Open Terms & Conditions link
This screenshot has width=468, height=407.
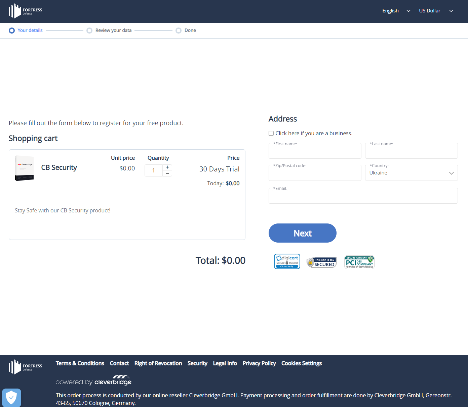[80, 363]
